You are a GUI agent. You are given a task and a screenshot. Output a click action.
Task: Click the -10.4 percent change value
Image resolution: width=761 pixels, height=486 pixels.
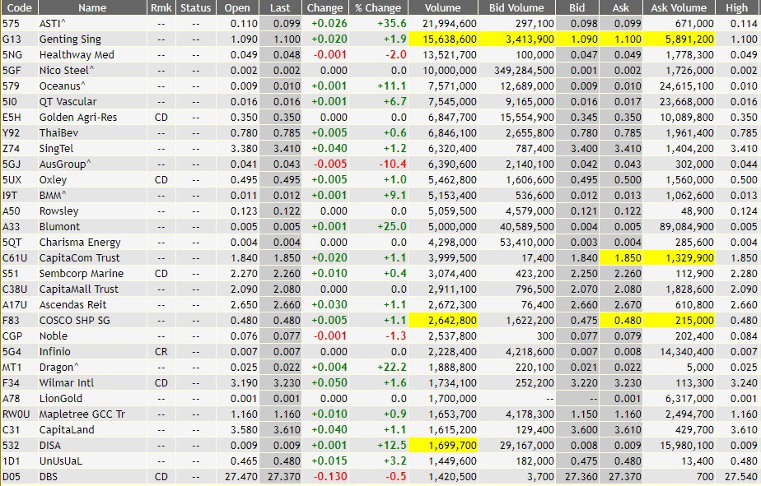[x=393, y=164]
